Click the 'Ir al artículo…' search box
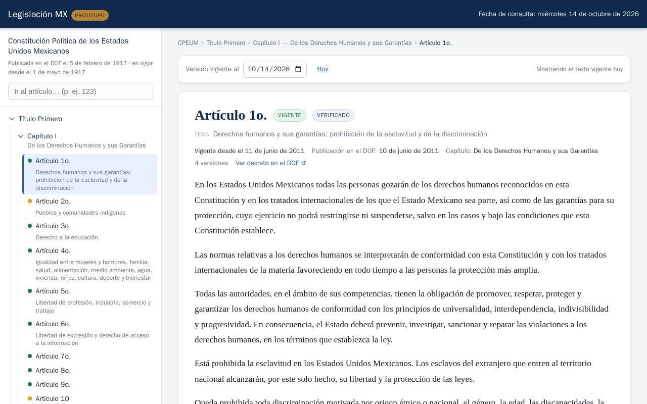Screen dimensions: 647x404 pyautogui.click(x=80, y=91)
